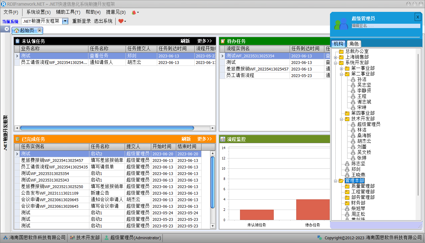Click 更多>> in the 已完成任务 panel
The height and width of the screenshot is (243, 425).
click(x=204, y=139)
